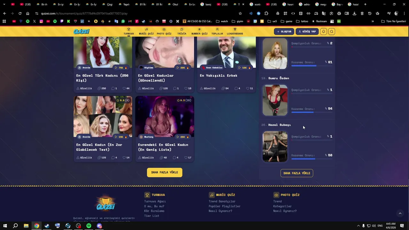Open the Music Quiz tab
Viewport: 409px width, 230px height.
[146, 31]
